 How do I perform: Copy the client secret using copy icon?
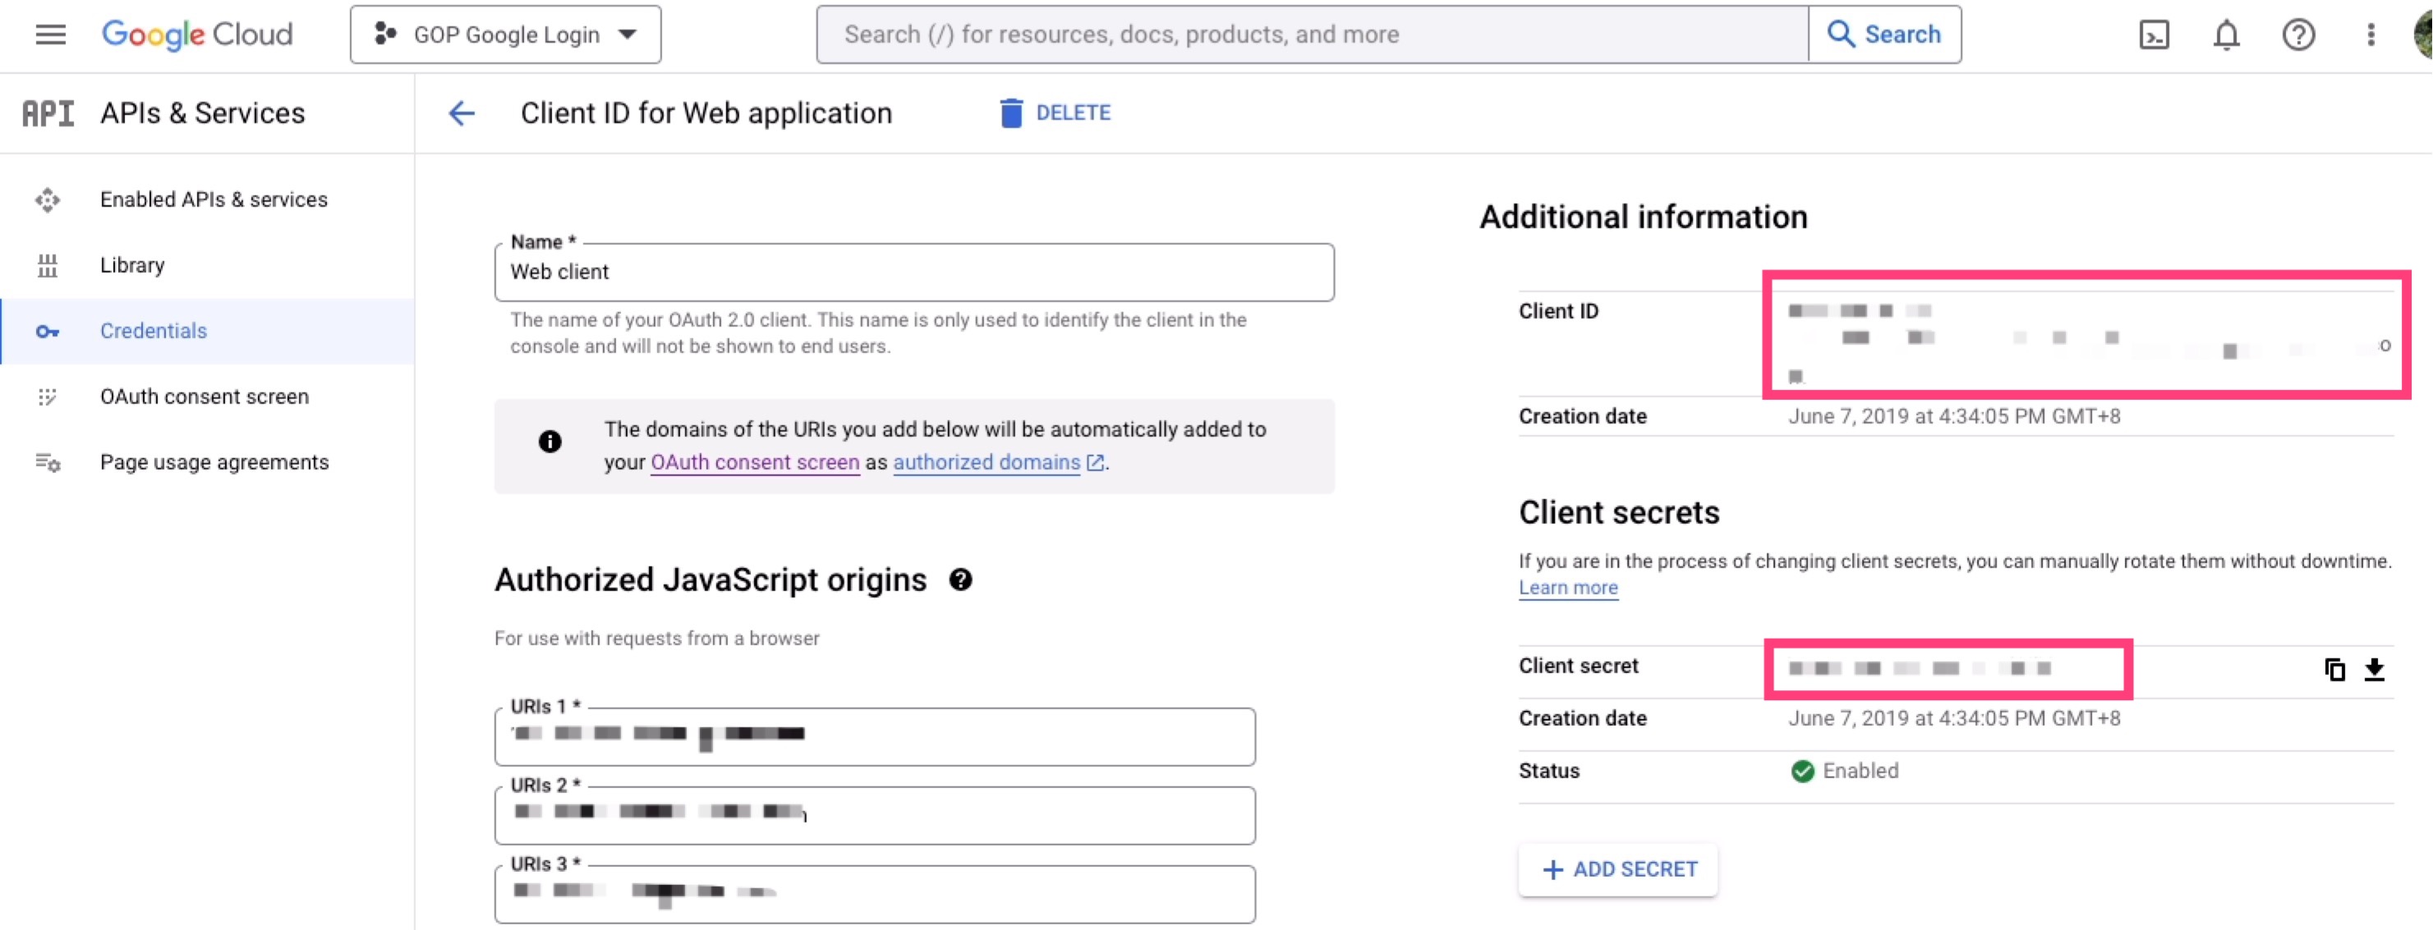[x=2334, y=670]
